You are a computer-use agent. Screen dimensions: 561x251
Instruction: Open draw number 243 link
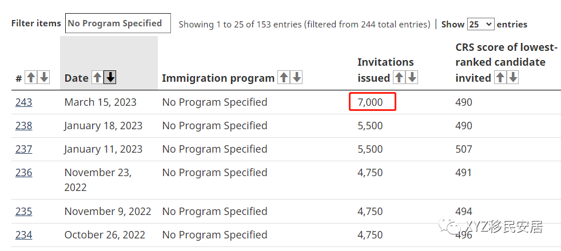tap(23, 102)
